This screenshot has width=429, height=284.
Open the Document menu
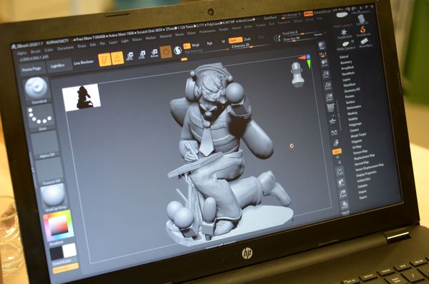65,48
